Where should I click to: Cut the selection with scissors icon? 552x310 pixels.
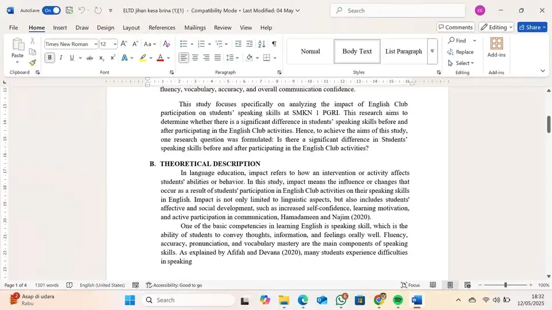(x=32, y=41)
